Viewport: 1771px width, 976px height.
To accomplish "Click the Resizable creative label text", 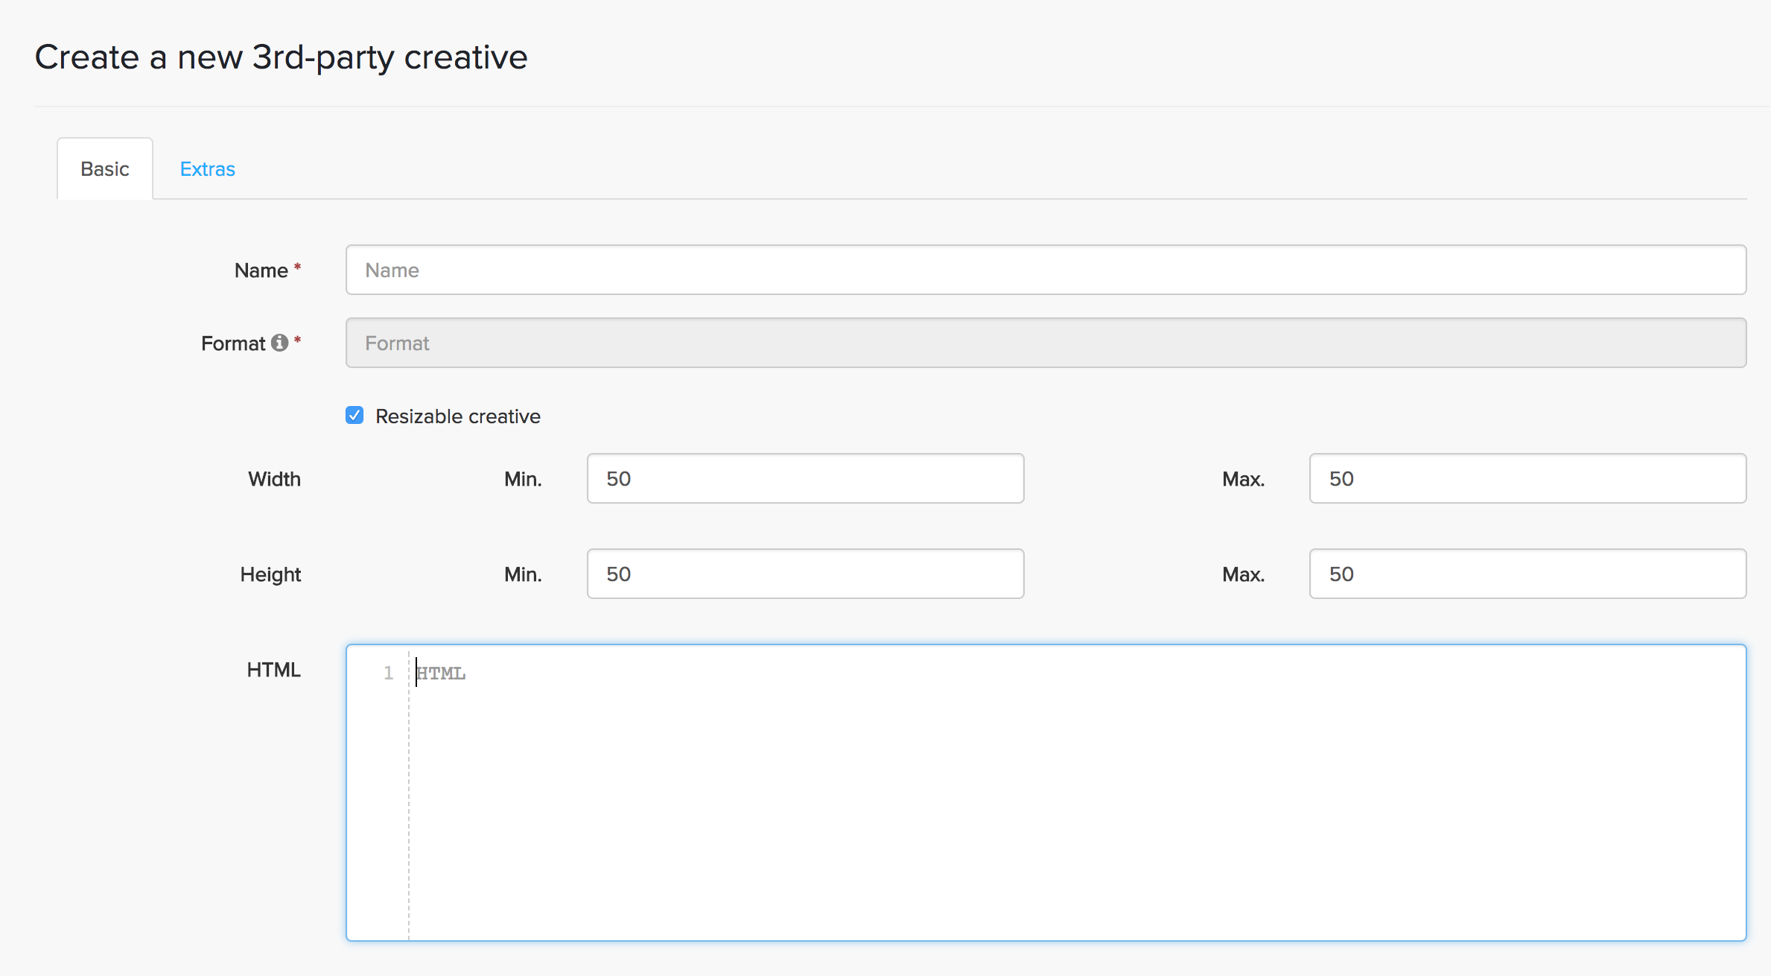I will pyautogui.click(x=457, y=416).
